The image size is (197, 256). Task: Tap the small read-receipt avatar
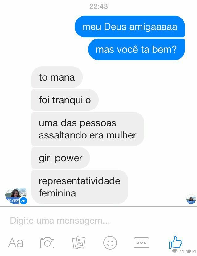coord(191,199)
